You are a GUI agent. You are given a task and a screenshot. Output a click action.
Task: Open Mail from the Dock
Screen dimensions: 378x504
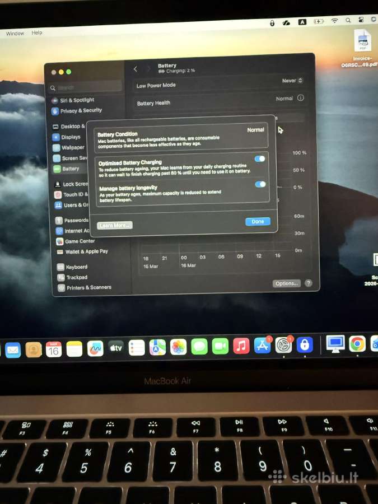pos(12,350)
